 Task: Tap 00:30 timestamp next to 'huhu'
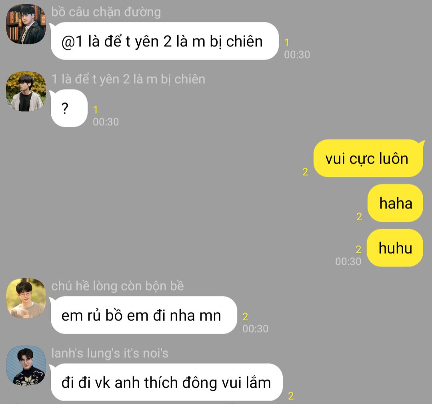point(348,261)
